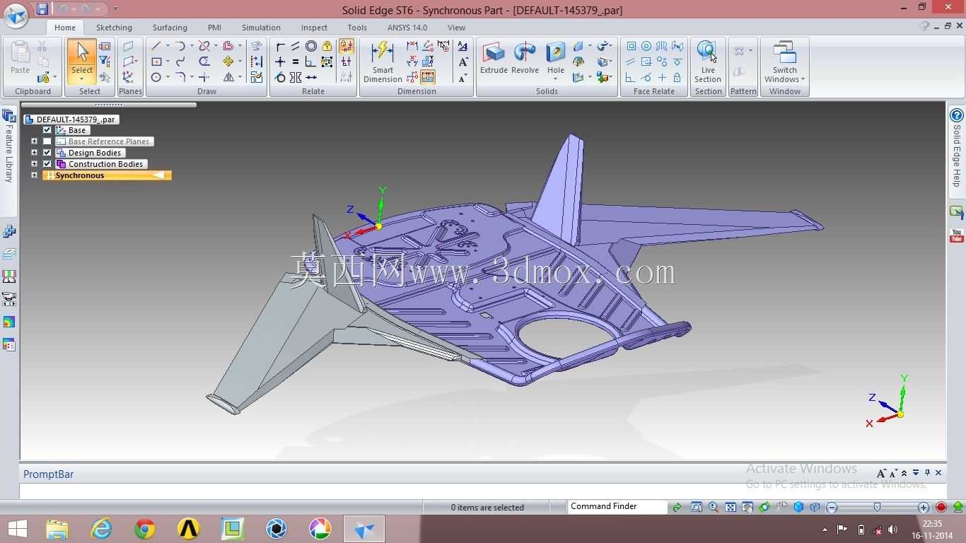
Task: Open File Explorer from the taskbar
Action: [x=57, y=529]
